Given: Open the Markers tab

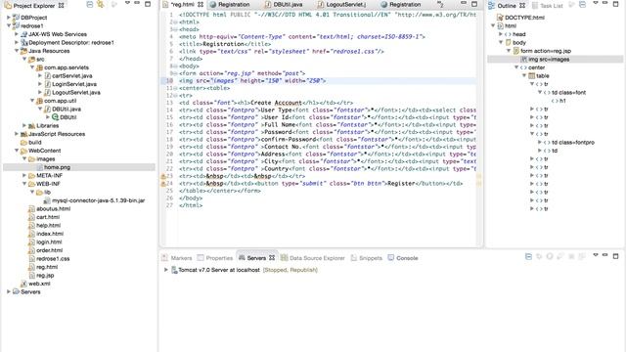Looking at the screenshot, I should pos(177,258).
